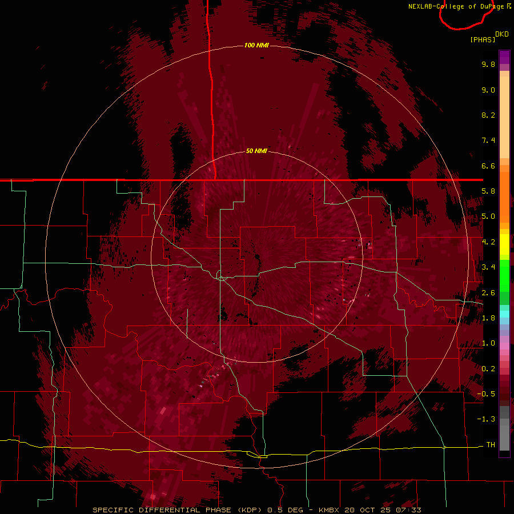The height and width of the screenshot is (514, 514).
Task: Select the 7.4 scale value
Action: pyautogui.click(x=488, y=140)
